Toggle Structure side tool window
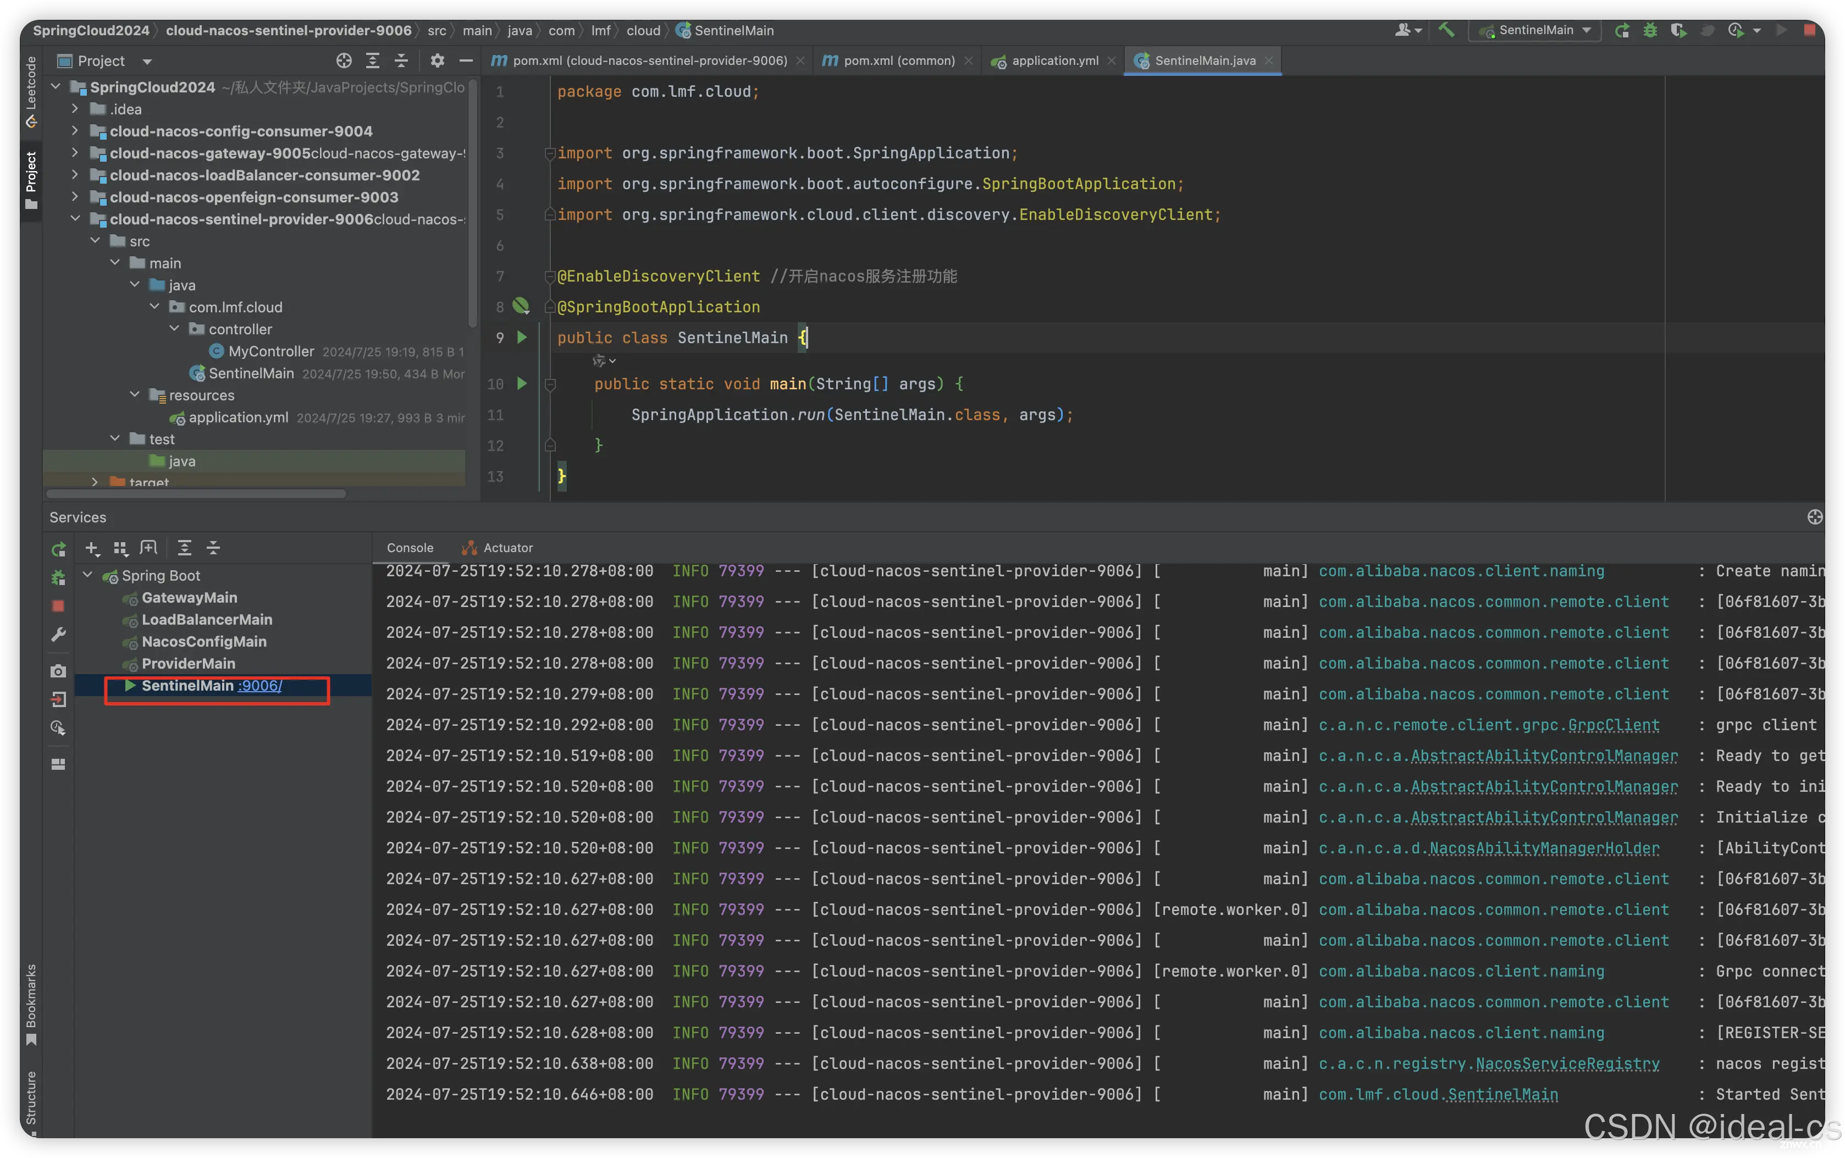The width and height of the screenshot is (1845, 1158). pyautogui.click(x=31, y=1103)
